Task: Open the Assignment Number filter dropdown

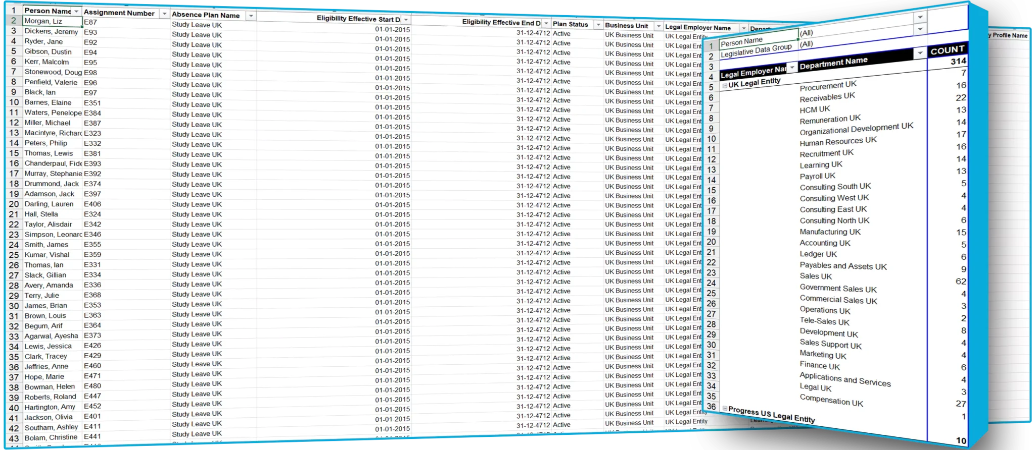Action: (164, 14)
